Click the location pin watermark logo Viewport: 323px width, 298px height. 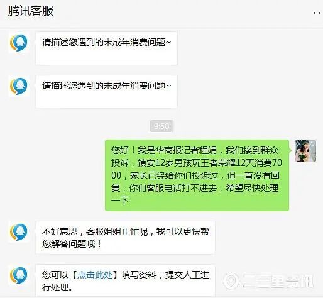(231, 280)
